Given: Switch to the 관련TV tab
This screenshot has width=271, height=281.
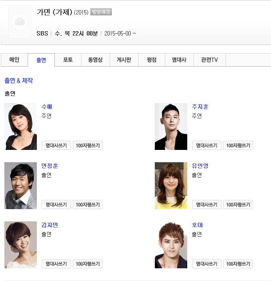Looking at the screenshot, I should [x=210, y=60].
